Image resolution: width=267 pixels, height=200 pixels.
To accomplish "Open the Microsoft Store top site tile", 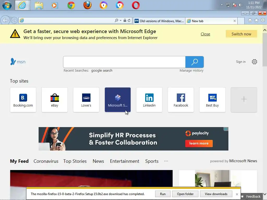I will coord(118,100).
